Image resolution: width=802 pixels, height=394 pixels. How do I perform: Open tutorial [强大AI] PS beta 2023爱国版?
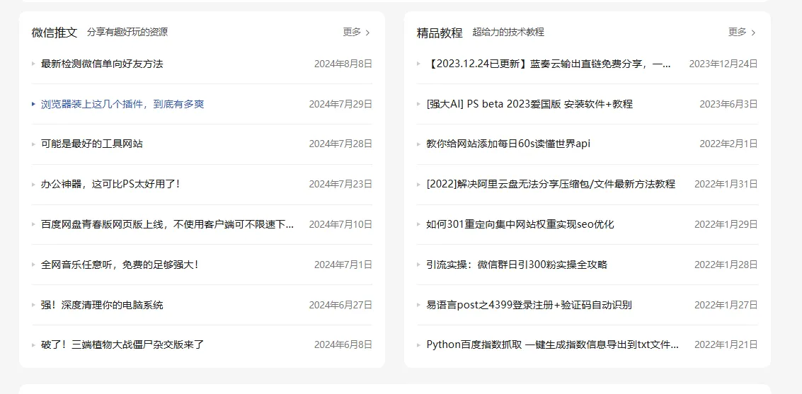pos(529,104)
